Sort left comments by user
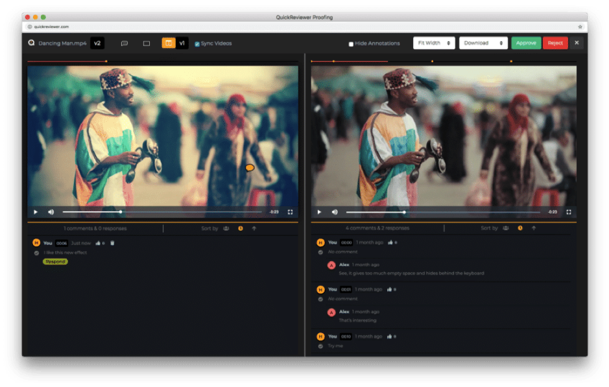609x387 pixels. [x=226, y=228]
